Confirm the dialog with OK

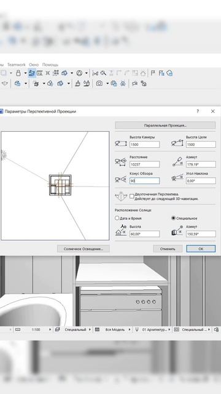coord(201,249)
